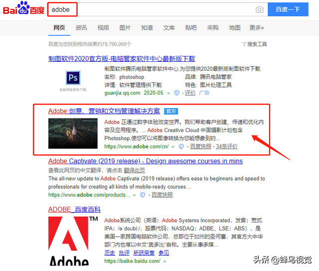Open 百度快照 for Adobe Captivate result
This screenshot has height=271, width=319.
[162, 195]
